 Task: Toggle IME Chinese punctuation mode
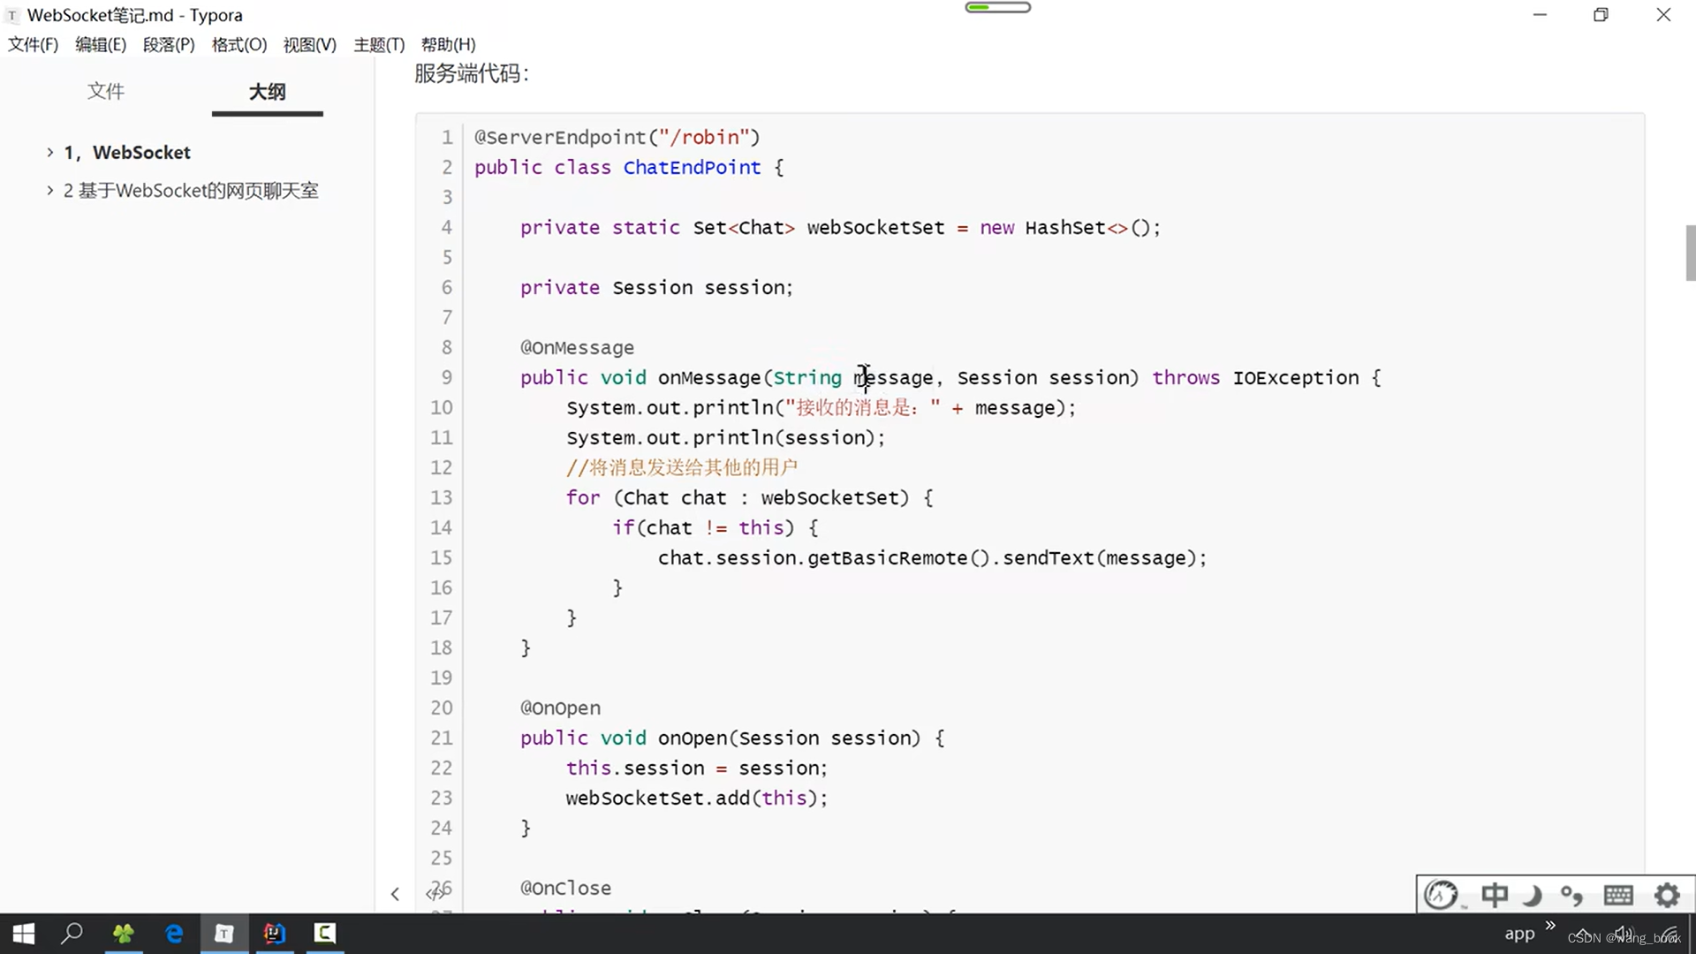[x=1571, y=895]
